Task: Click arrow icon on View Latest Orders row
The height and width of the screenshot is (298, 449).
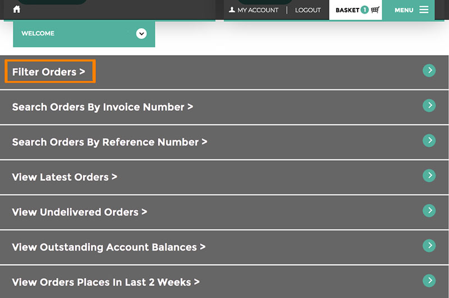Action: pyautogui.click(x=429, y=175)
